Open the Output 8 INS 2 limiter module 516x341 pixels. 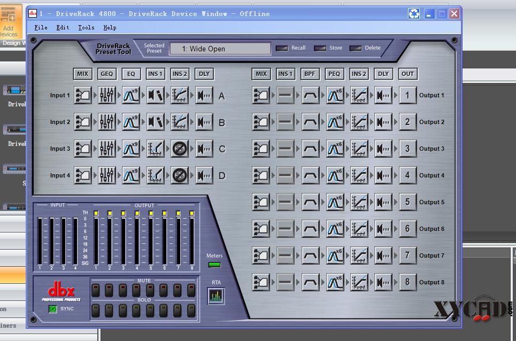[x=359, y=282]
